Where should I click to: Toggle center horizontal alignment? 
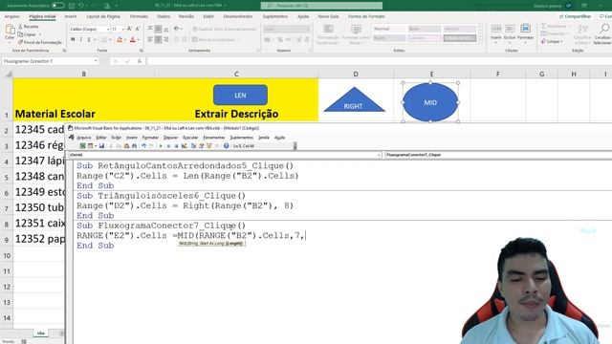[x=158, y=39]
